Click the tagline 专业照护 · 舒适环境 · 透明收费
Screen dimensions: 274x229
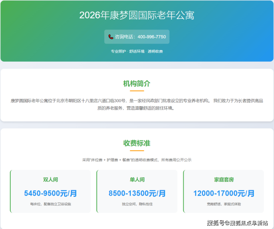coord(137,51)
